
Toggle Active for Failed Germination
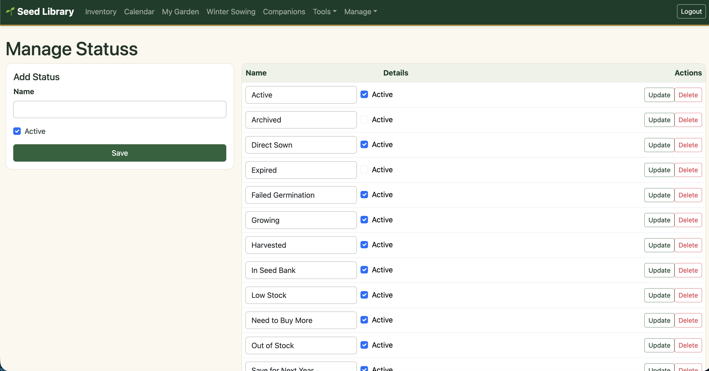[x=364, y=195]
